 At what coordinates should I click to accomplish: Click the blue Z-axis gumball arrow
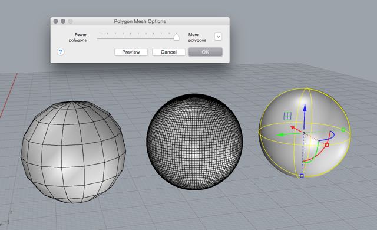click(x=305, y=117)
